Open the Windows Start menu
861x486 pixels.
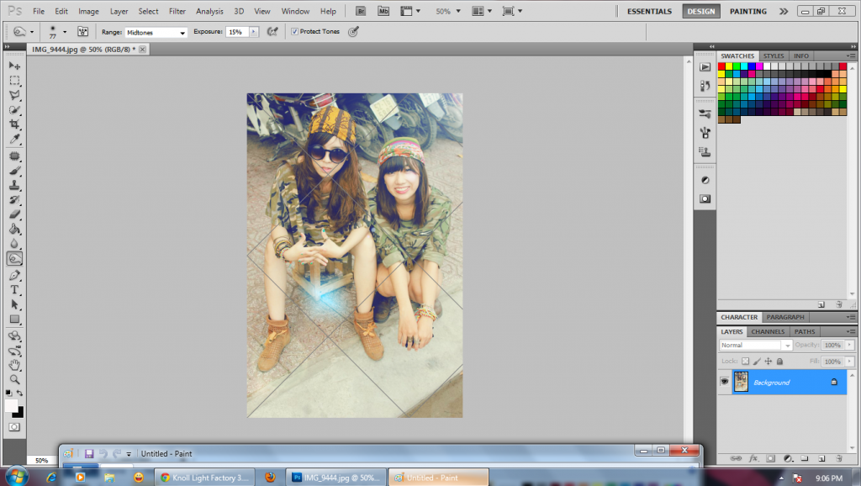(x=16, y=476)
